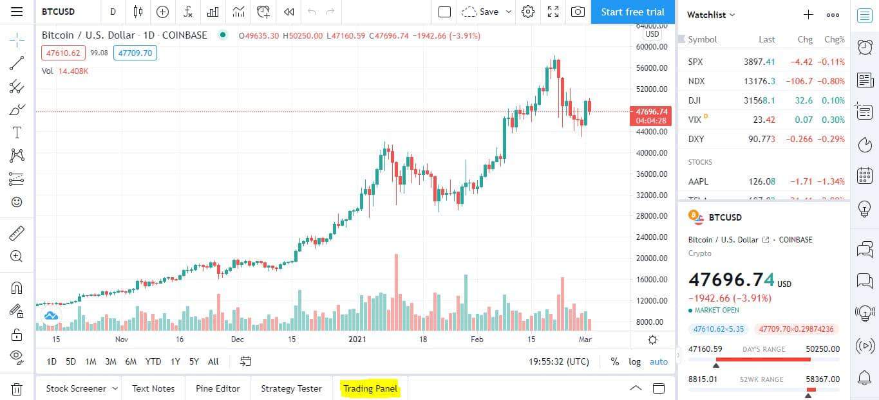
Task: Open the indicators fx menu
Action: coord(187,12)
